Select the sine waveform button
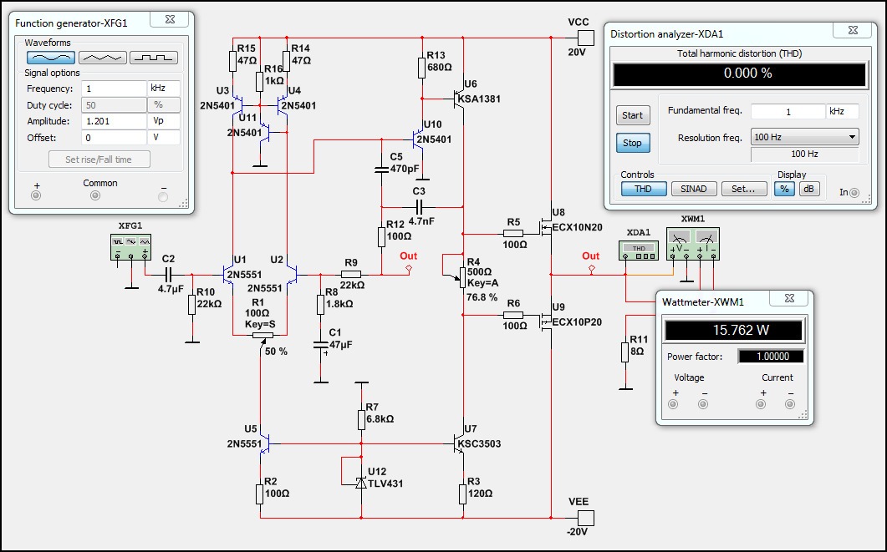Viewport: 887px width, 552px height. pyautogui.click(x=51, y=58)
